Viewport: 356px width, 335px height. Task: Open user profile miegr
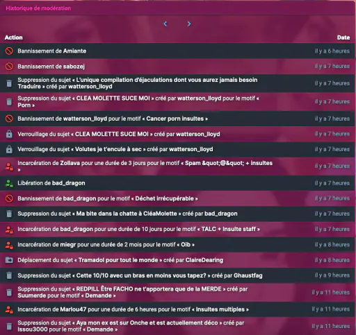(68, 245)
